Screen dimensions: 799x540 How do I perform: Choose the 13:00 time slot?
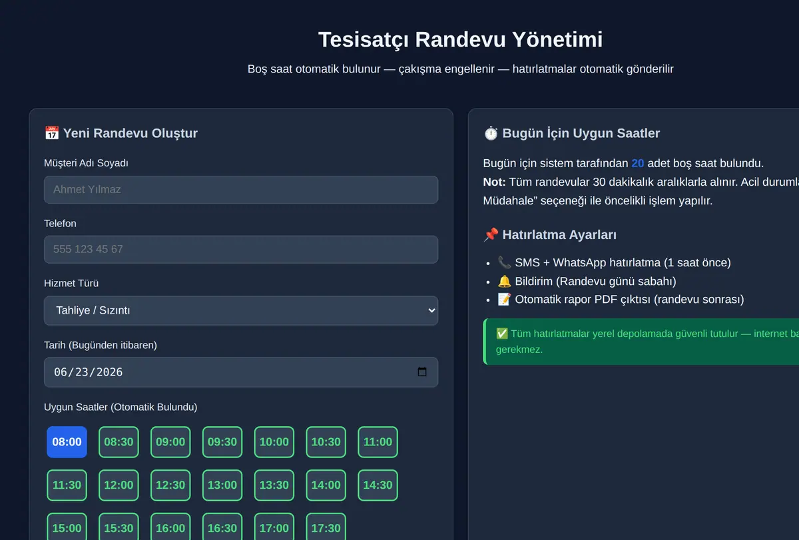tap(222, 485)
